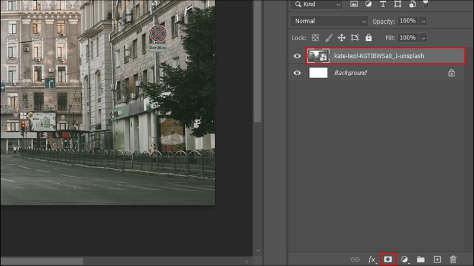The width and height of the screenshot is (474, 266).
Task: Hide the Background layer
Action: pyautogui.click(x=297, y=73)
